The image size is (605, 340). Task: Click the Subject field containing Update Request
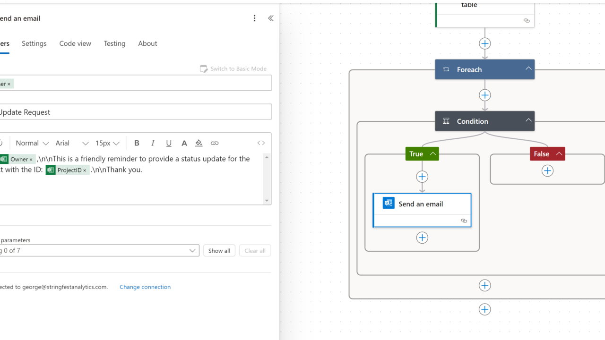[x=136, y=112]
